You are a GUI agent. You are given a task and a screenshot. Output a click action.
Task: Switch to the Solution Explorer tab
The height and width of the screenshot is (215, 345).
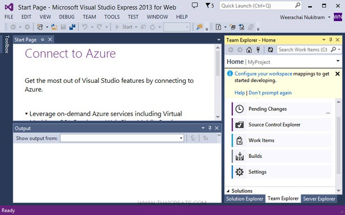pyautogui.click(x=244, y=199)
